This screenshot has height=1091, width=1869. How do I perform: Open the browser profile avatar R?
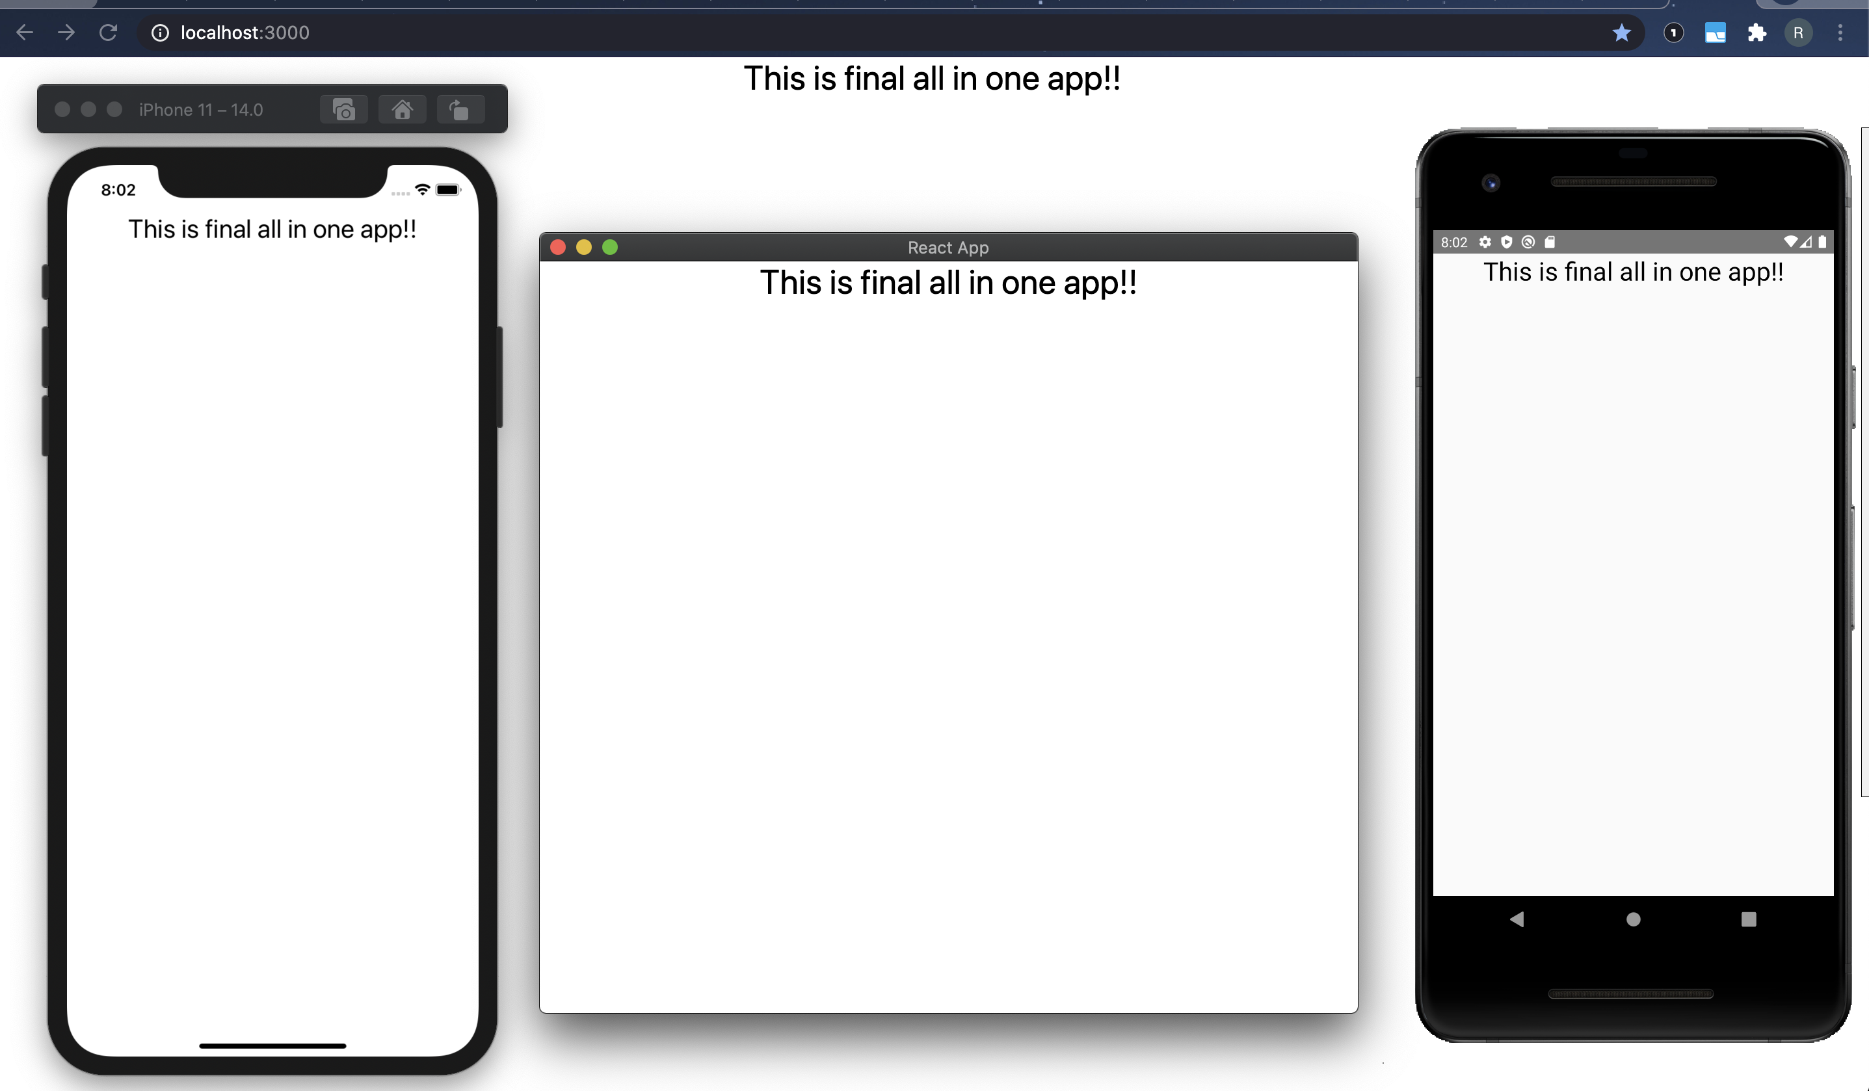1798,33
